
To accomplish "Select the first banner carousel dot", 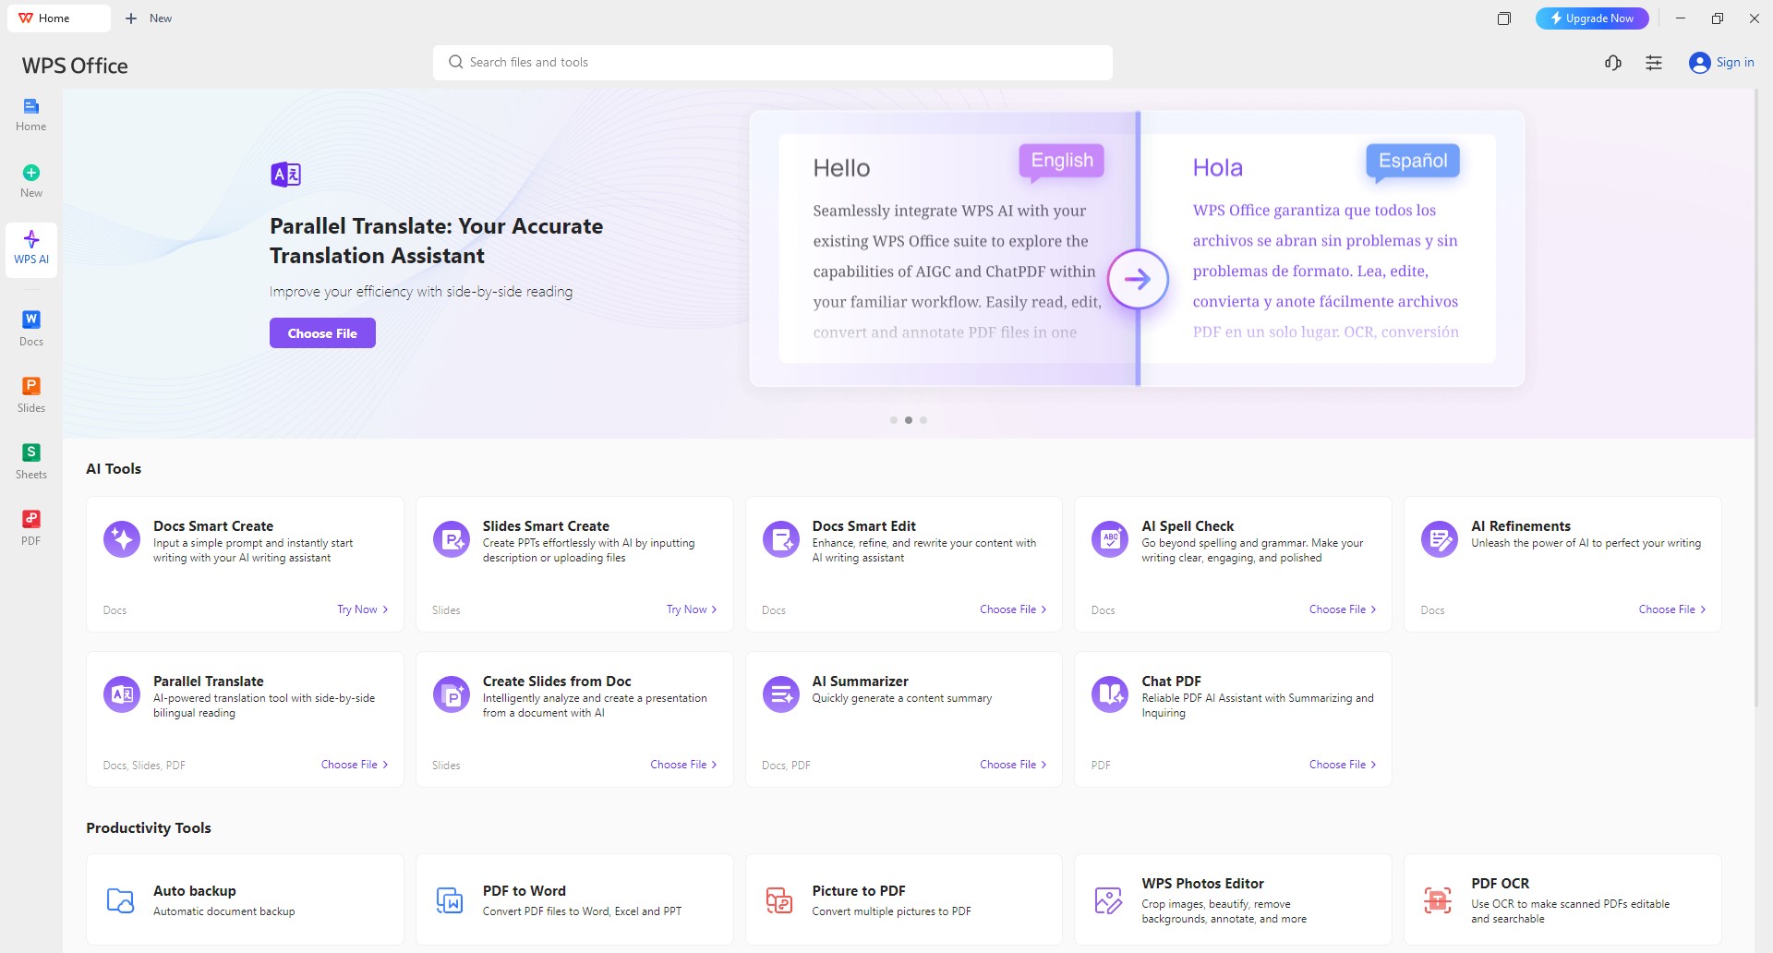I will 894,420.
